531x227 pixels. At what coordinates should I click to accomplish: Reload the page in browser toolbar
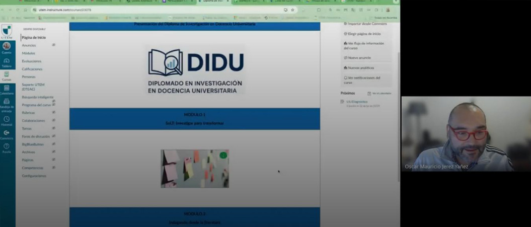(x=18, y=10)
